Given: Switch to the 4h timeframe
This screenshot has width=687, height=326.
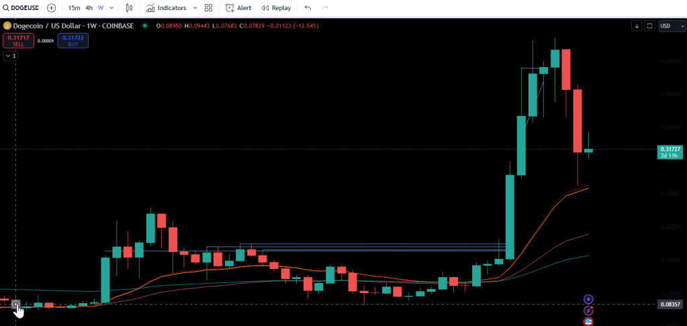Looking at the screenshot, I should tap(89, 8).
